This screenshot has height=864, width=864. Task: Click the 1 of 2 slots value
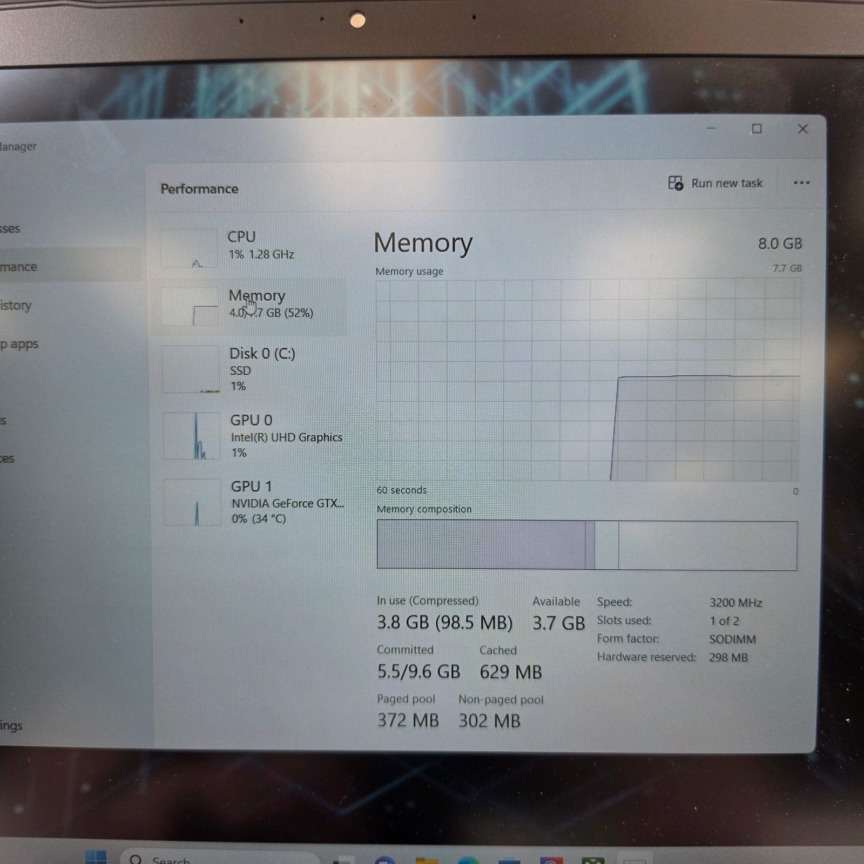[x=724, y=622]
